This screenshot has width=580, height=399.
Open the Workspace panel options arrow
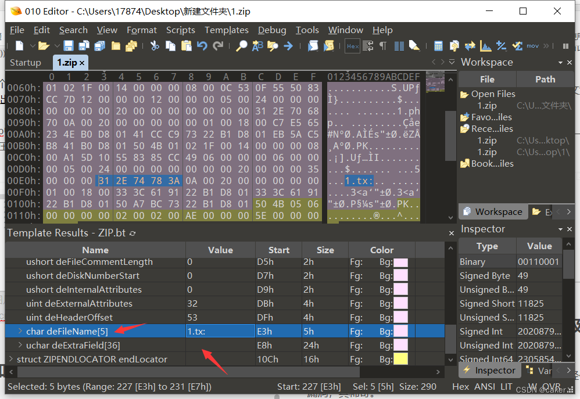click(560, 63)
